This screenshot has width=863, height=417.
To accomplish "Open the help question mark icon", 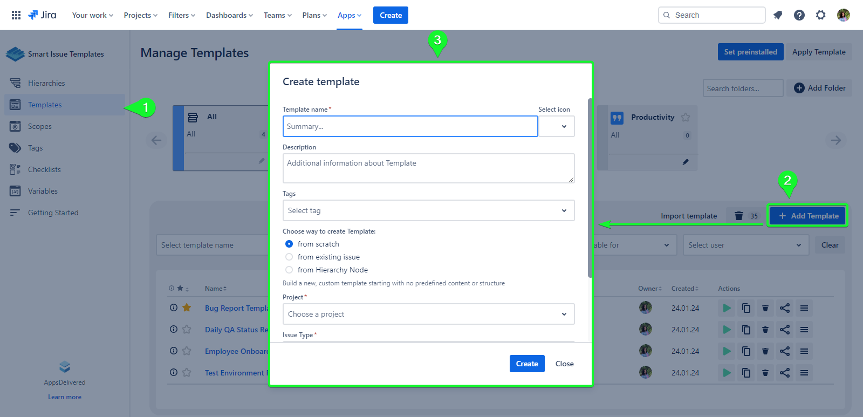I will [799, 15].
